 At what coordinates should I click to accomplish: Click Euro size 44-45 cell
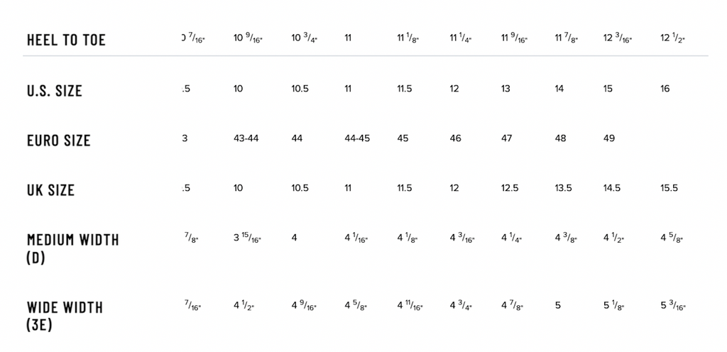coord(357,138)
